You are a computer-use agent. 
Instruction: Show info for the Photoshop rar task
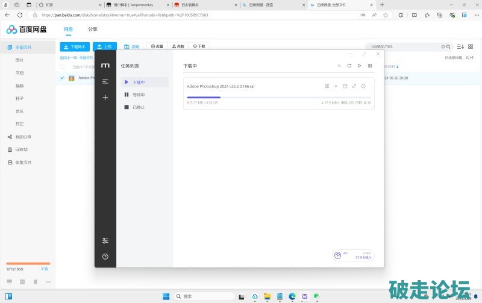tap(363, 86)
